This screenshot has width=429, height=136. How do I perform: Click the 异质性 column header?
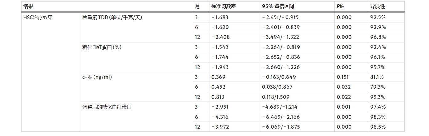(377, 6)
